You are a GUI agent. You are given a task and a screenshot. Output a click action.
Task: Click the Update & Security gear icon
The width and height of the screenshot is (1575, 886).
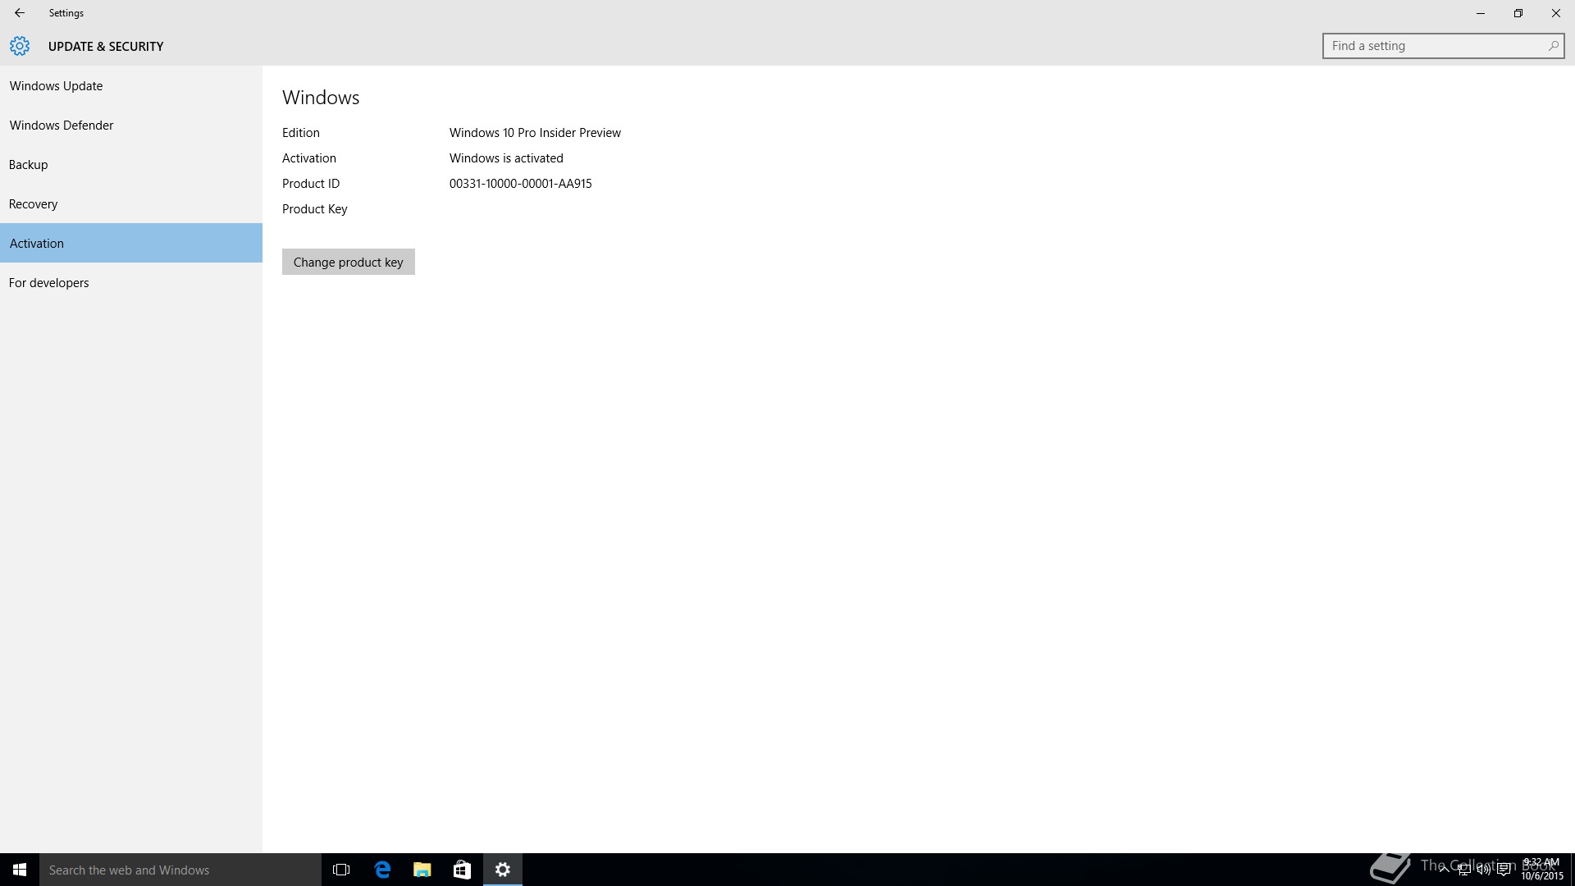click(x=20, y=46)
